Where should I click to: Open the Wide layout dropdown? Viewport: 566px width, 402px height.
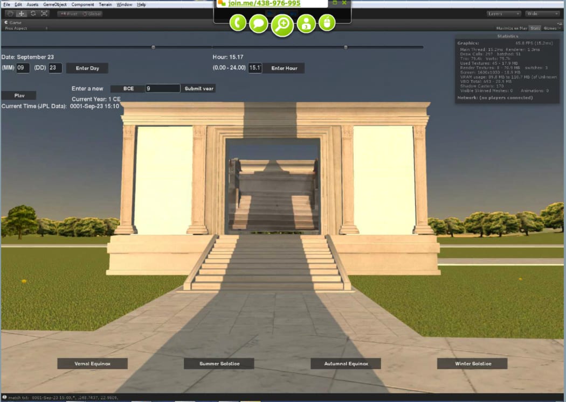pyautogui.click(x=541, y=13)
